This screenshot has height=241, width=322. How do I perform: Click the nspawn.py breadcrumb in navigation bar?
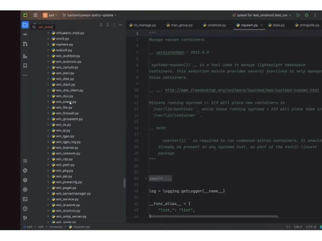click(79, 227)
